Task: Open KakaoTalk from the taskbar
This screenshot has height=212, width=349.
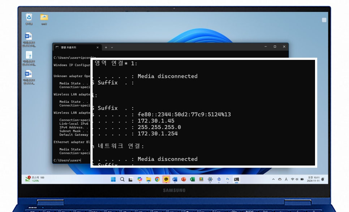Action: coord(166,179)
